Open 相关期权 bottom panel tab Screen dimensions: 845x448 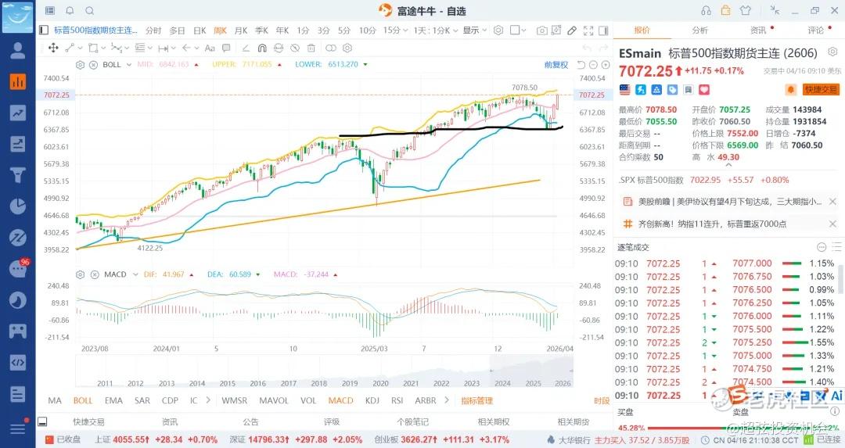494,421
